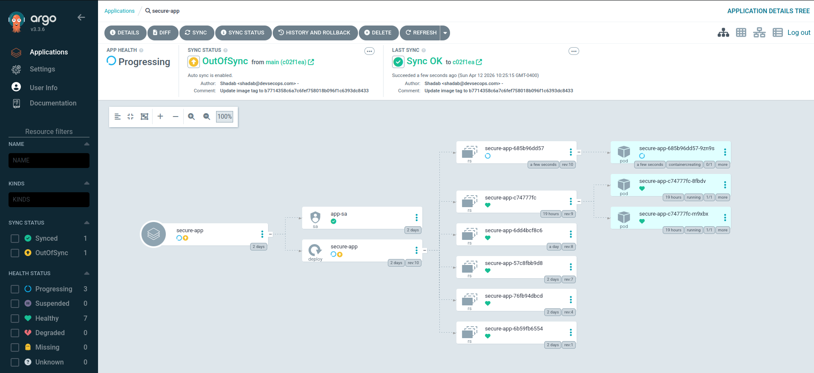
Task: Click the DETAILS button
Action: click(125, 33)
